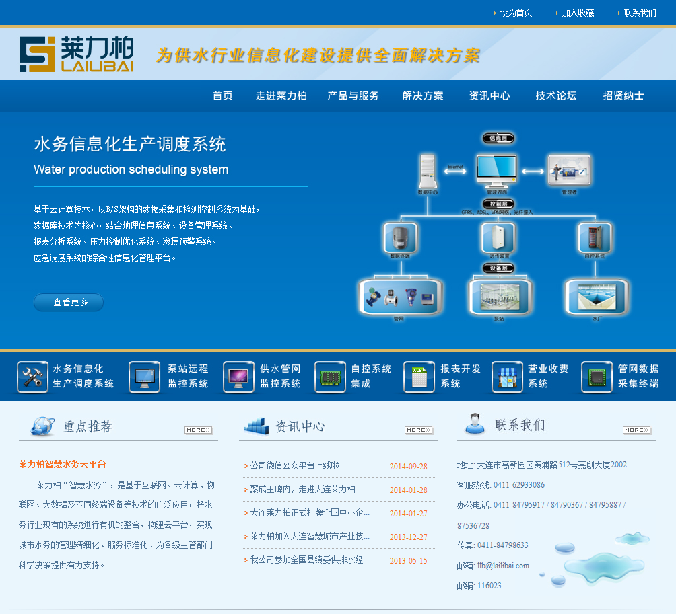Open news 大连莱力柏正式挂牌全国中小企...
Viewport: 676px width, 614px height.
310,513
